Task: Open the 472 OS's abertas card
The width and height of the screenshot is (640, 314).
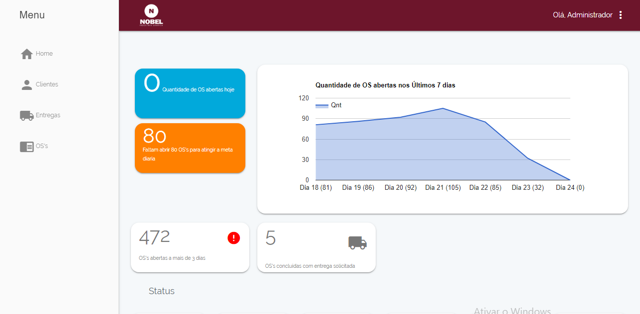Action: coord(190,247)
